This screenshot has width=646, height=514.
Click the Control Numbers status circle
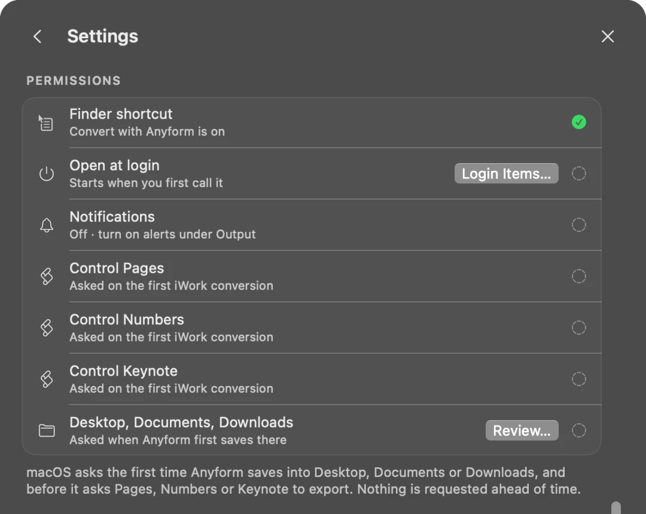(578, 328)
